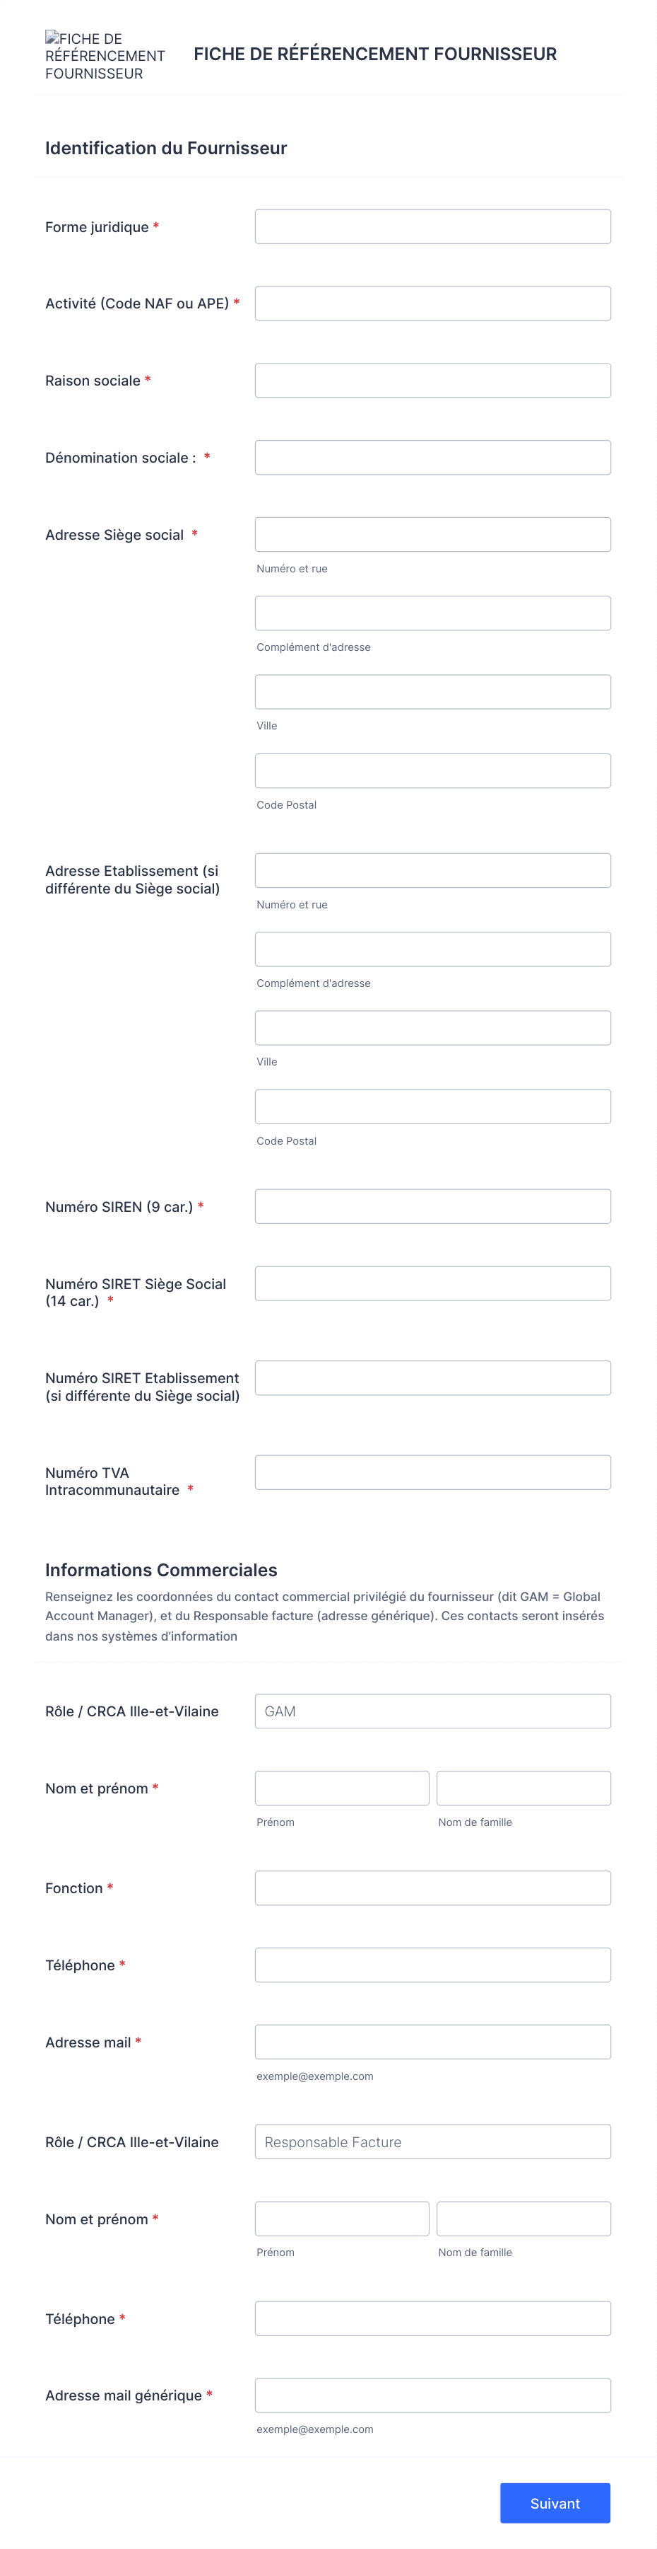Click the Forme juridique input field
The width and height of the screenshot is (657, 2549).
432,226
